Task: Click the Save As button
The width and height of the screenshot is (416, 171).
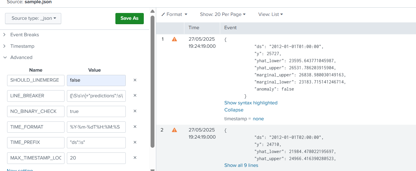Action: [129, 18]
